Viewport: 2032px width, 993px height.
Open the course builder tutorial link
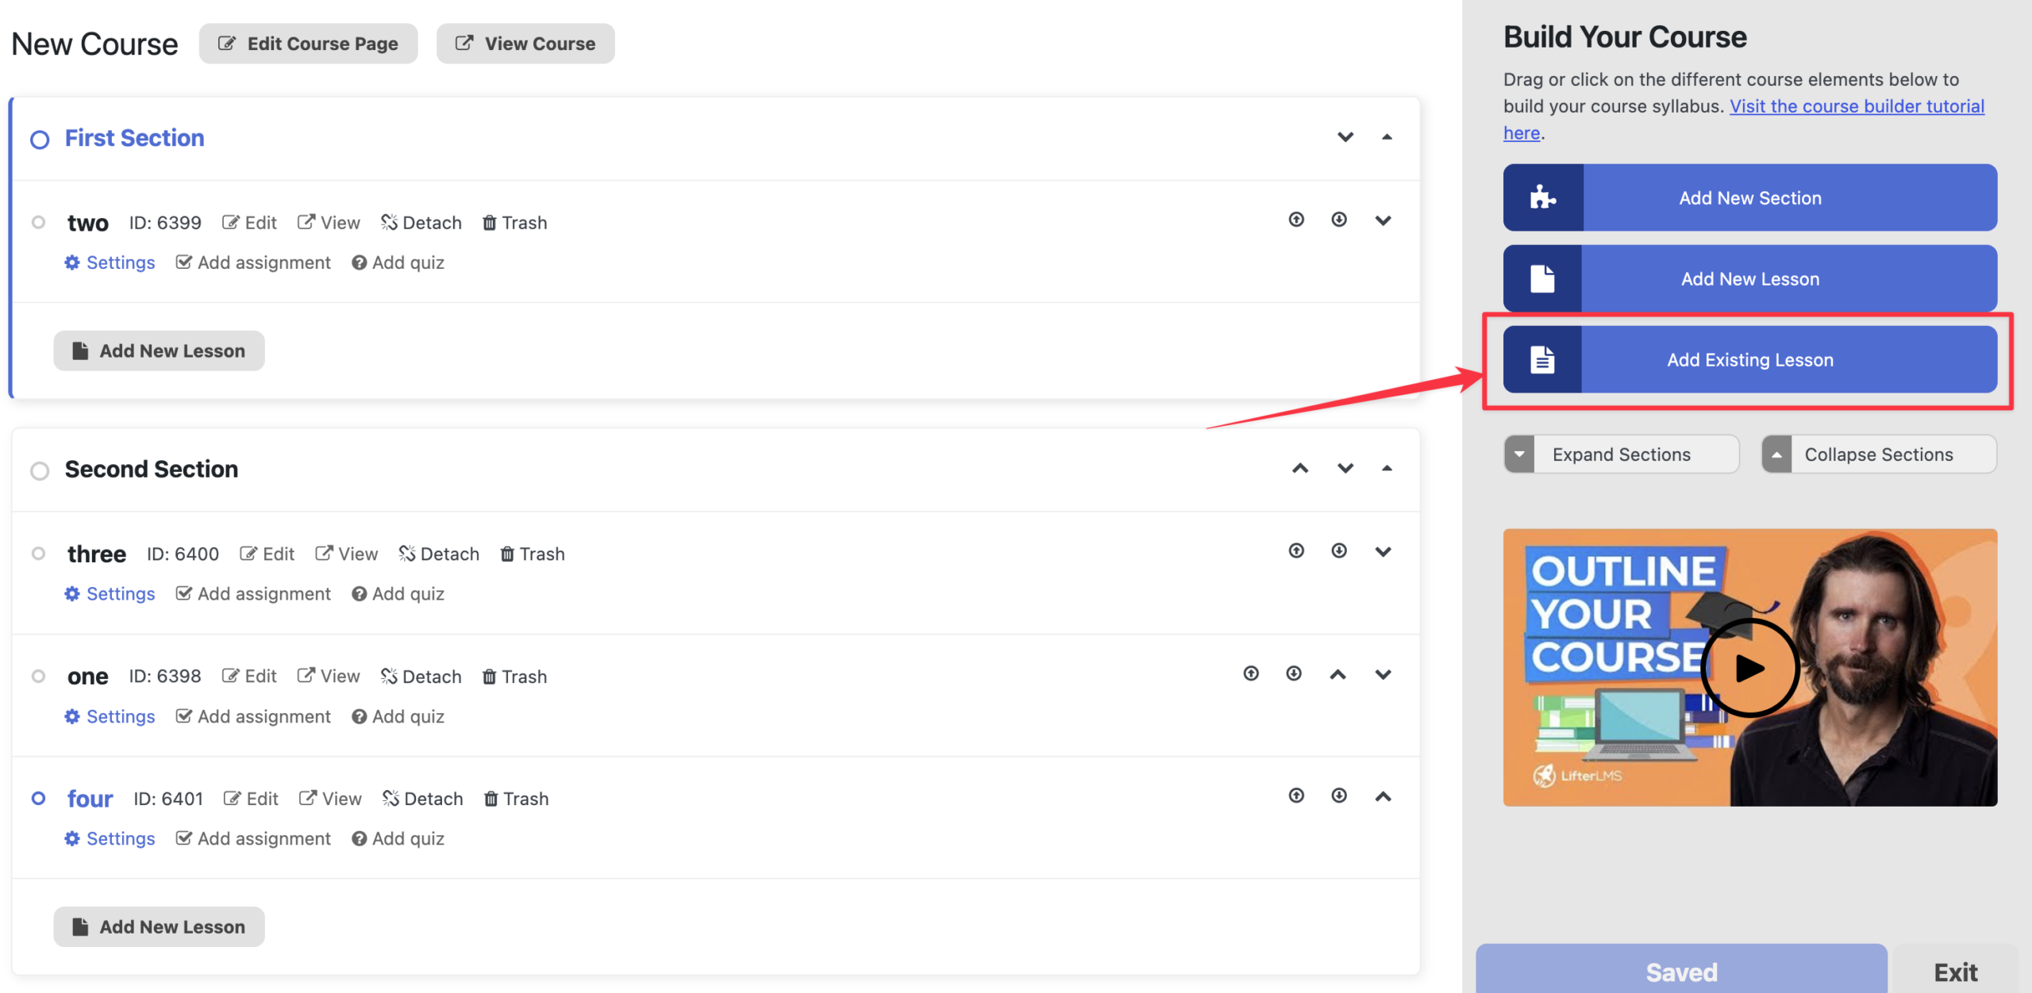coord(1857,106)
